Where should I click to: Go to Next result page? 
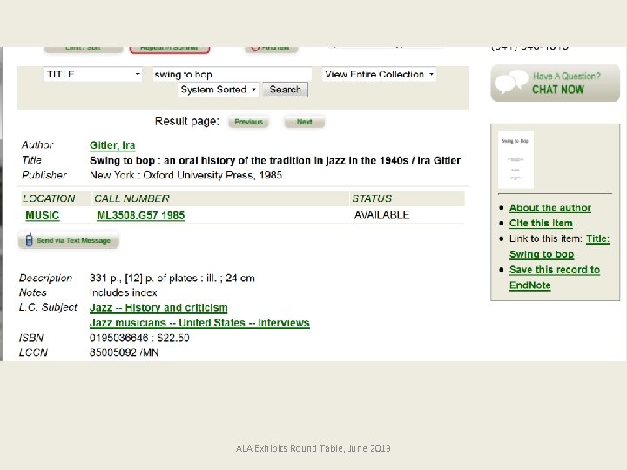point(304,122)
